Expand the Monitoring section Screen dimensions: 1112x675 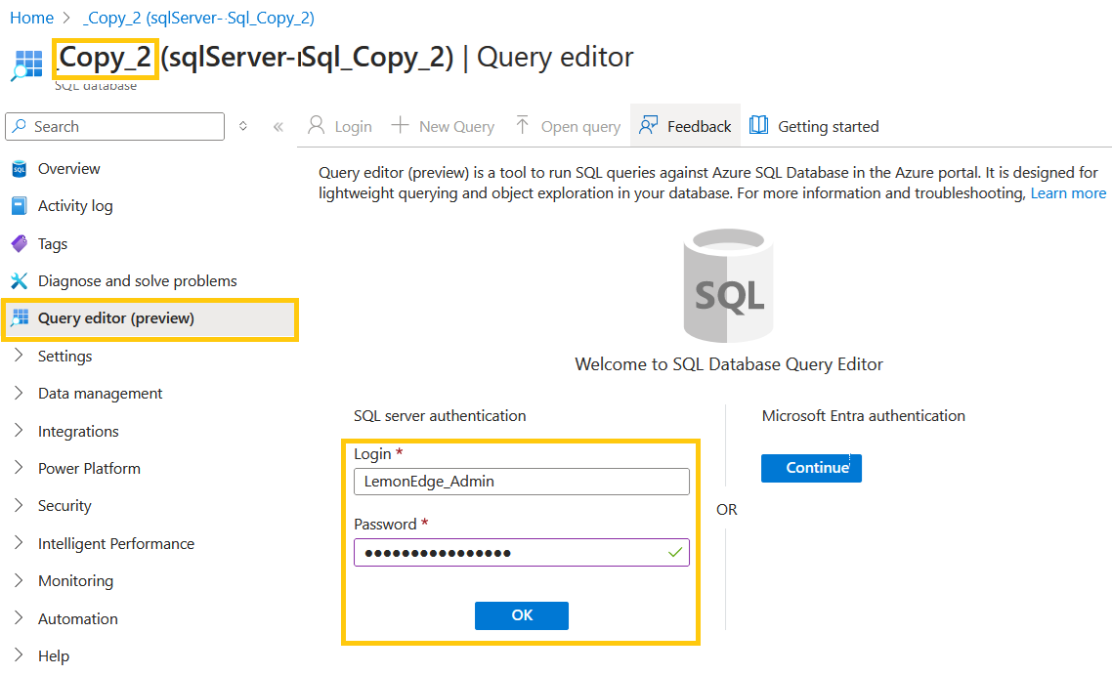tap(20, 580)
